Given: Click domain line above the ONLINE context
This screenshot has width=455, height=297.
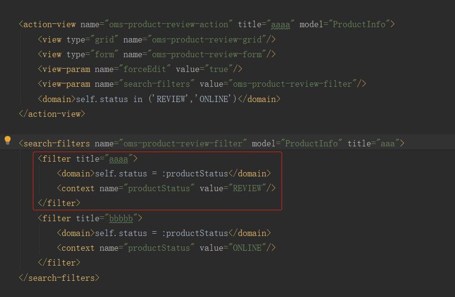Looking at the screenshot, I should tap(164, 233).
